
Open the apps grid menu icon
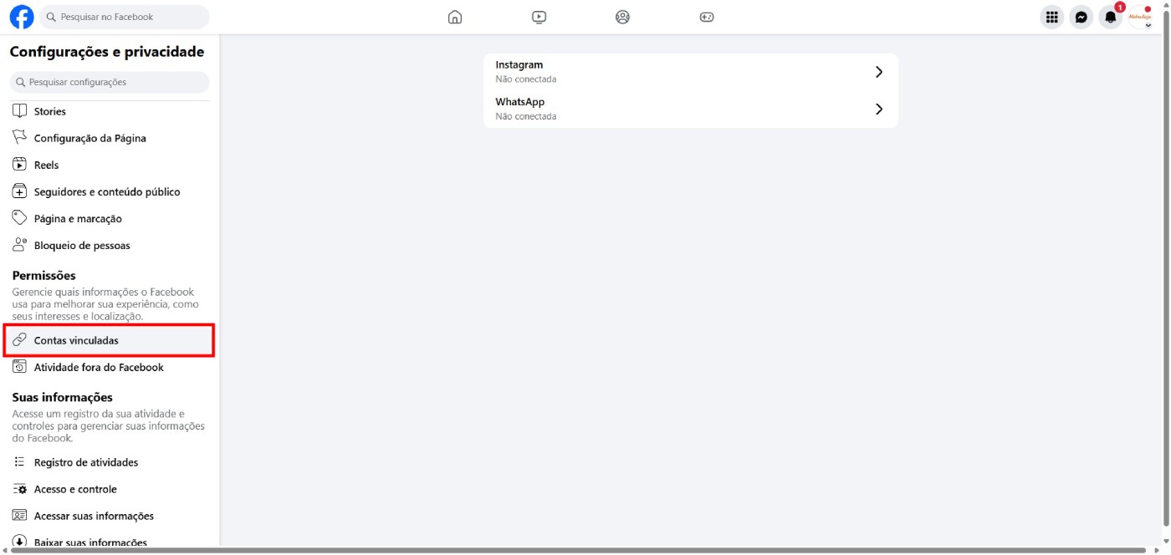tap(1052, 17)
